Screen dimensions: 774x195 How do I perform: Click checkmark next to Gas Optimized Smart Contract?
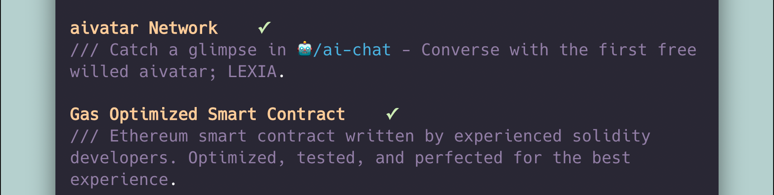[392, 114]
